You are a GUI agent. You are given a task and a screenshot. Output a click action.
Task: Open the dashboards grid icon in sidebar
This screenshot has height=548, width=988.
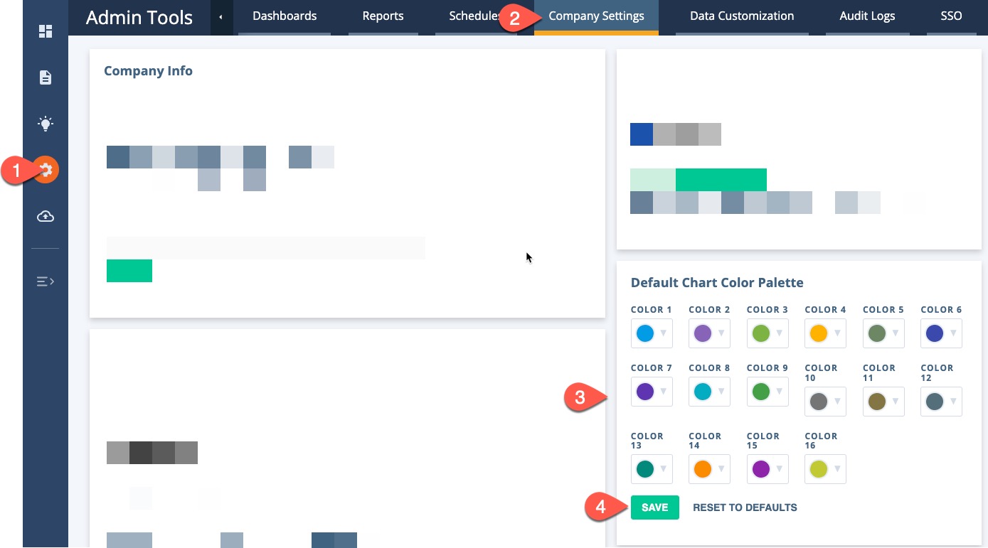(46, 31)
